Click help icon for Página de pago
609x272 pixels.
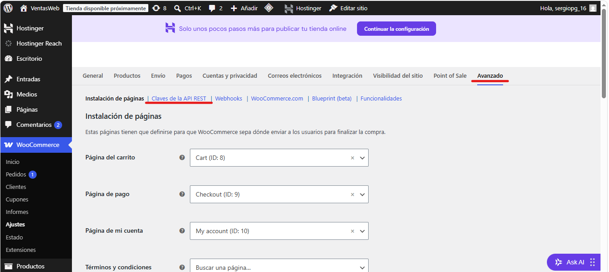pyautogui.click(x=182, y=194)
